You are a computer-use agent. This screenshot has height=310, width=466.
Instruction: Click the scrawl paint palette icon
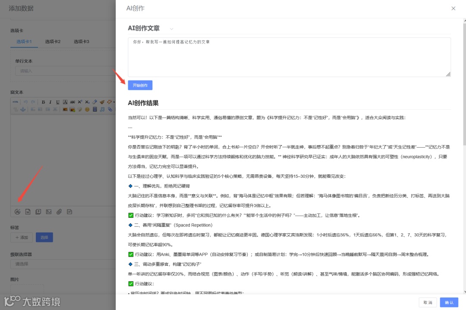click(80, 109)
